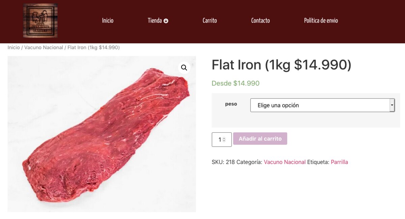Click the Flat Iron product title

281,65
